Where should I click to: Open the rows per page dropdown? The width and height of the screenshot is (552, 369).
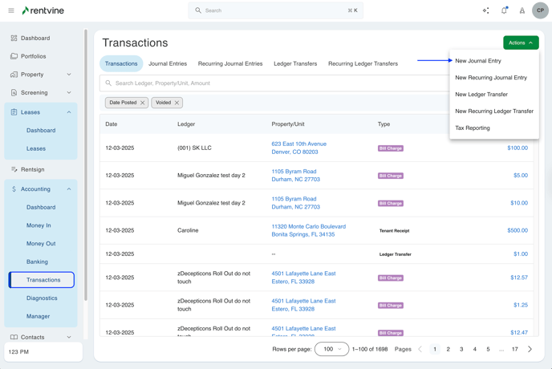pyautogui.click(x=331, y=349)
